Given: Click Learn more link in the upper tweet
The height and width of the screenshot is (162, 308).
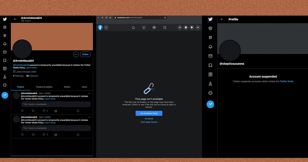Looking at the screenshot, I should [50, 99].
